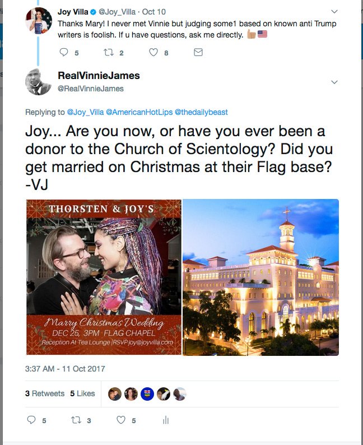Show the 5 Likes list
The height and width of the screenshot is (445, 363).
click(82, 393)
